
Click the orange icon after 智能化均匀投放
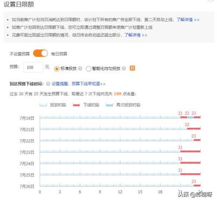(132, 68)
